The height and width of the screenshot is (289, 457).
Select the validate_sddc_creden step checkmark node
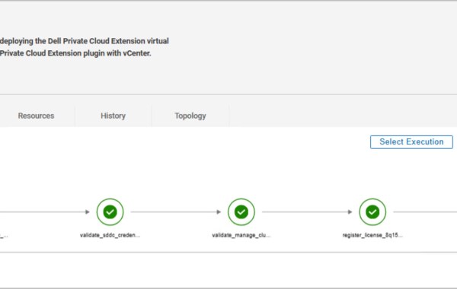[110, 212]
